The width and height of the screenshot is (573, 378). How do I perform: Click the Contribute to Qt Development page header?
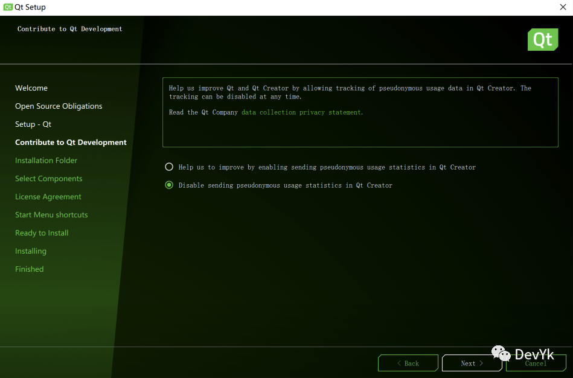[69, 29]
